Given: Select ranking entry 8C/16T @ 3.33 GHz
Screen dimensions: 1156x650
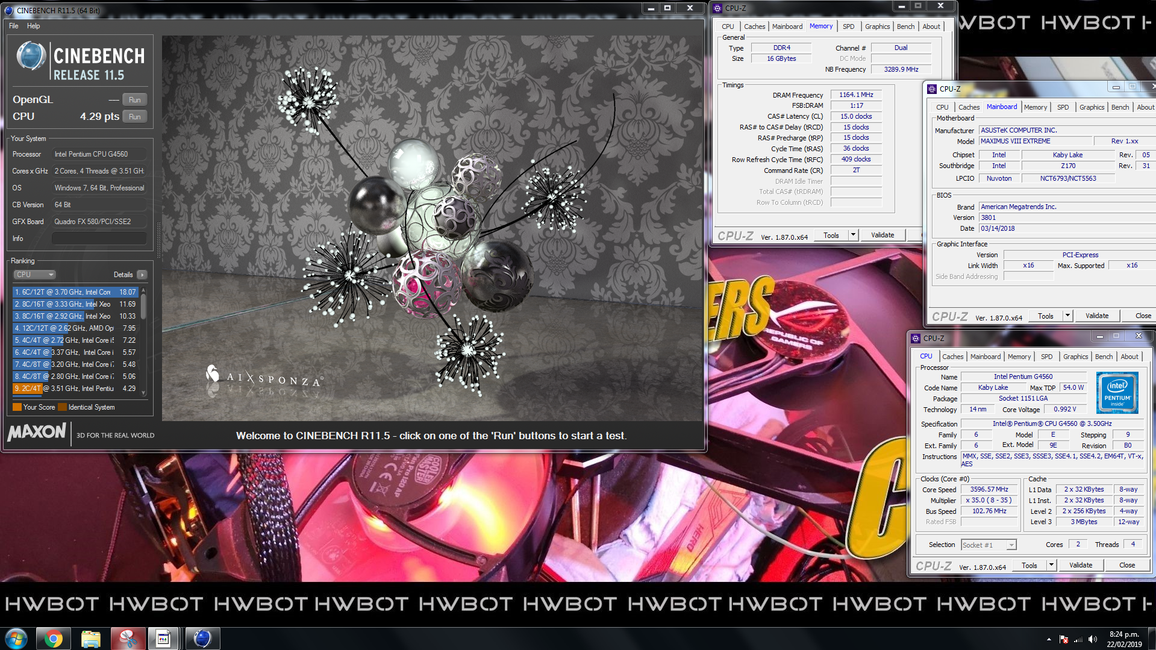Looking at the screenshot, I should click(76, 304).
